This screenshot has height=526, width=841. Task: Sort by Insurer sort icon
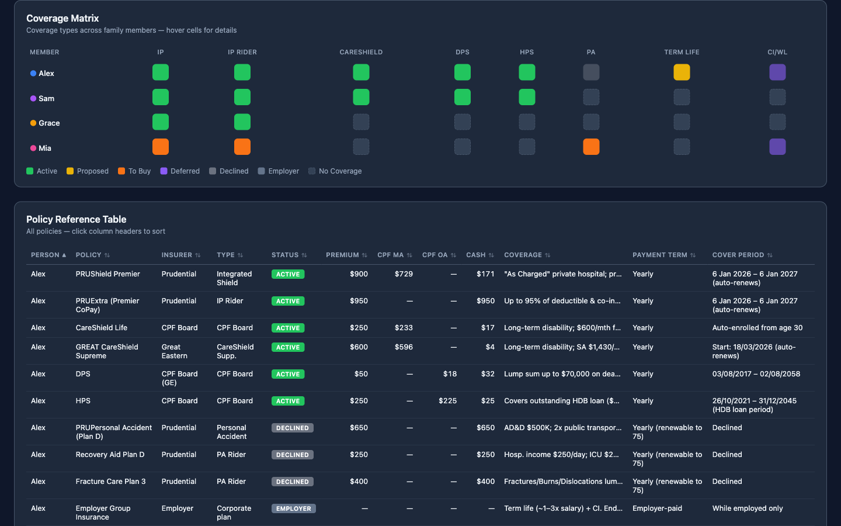click(198, 255)
